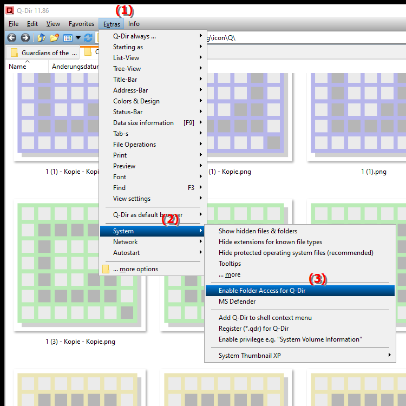This screenshot has width=406, height=406.
Task: Select the 'Guardians of the ...' tab
Action: 43,53
